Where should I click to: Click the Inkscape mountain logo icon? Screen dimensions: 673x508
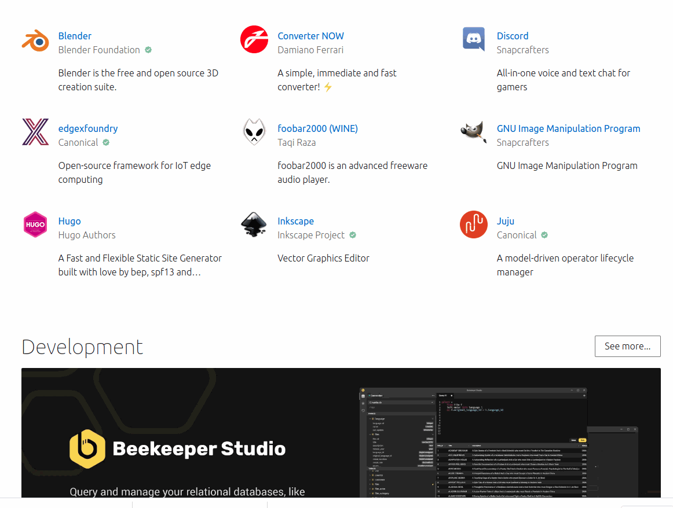tap(254, 224)
